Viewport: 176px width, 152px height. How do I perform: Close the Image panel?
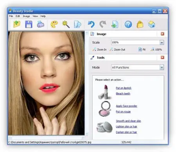pos(162,34)
